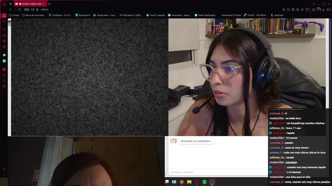Open the sidebar player music icon

click(x=4, y=69)
